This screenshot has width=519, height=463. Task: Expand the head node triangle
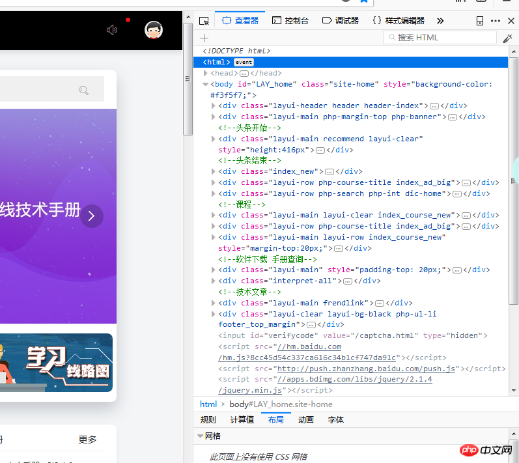(x=205, y=73)
